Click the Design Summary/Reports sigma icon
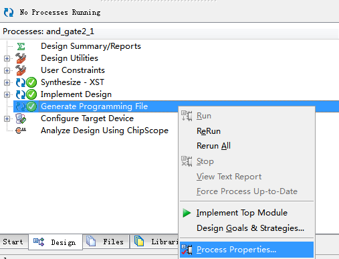The height and width of the screenshot is (259, 339). (21, 46)
